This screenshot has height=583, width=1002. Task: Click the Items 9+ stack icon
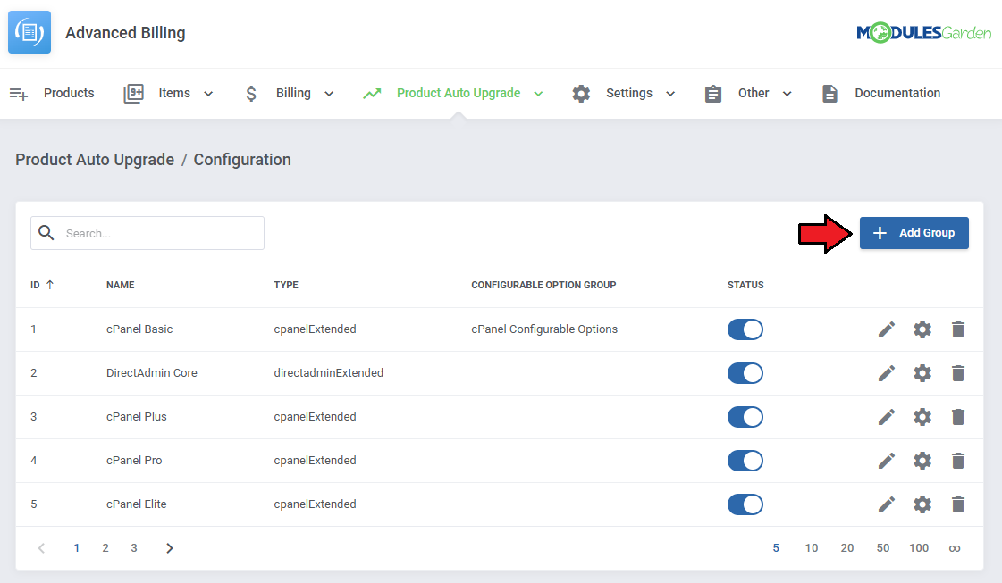tap(133, 93)
